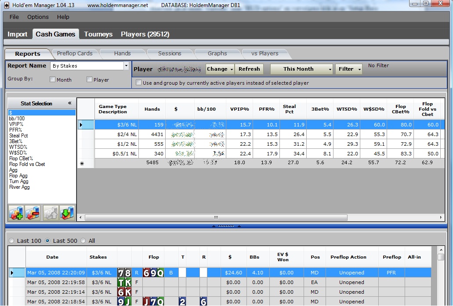Click the greyed-out move stat up icon
The height and width of the screenshot is (306, 453).
point(51,213)
